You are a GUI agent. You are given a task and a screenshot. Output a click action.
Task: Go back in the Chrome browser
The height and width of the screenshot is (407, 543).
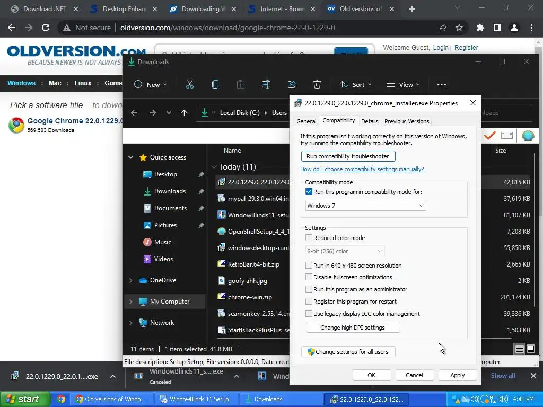coord(12,28)
